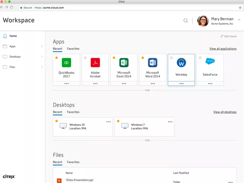Open more options for Workday
The image size is (244, 183).
pos(181,84)
